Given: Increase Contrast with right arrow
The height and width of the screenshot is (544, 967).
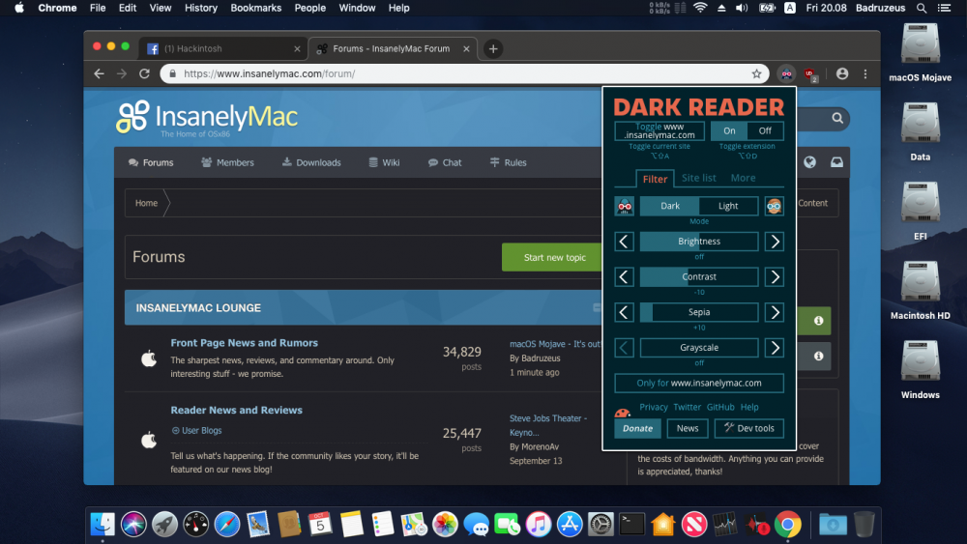Looking at the screenshot, I should (x=775, y=277).
